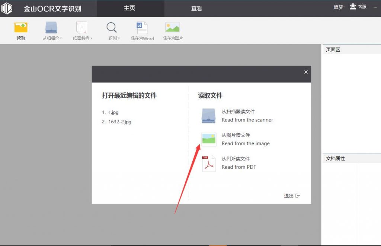Click the 保存为Word document icon
Viewport: 381px width, 246px height.
click(142, 27)
